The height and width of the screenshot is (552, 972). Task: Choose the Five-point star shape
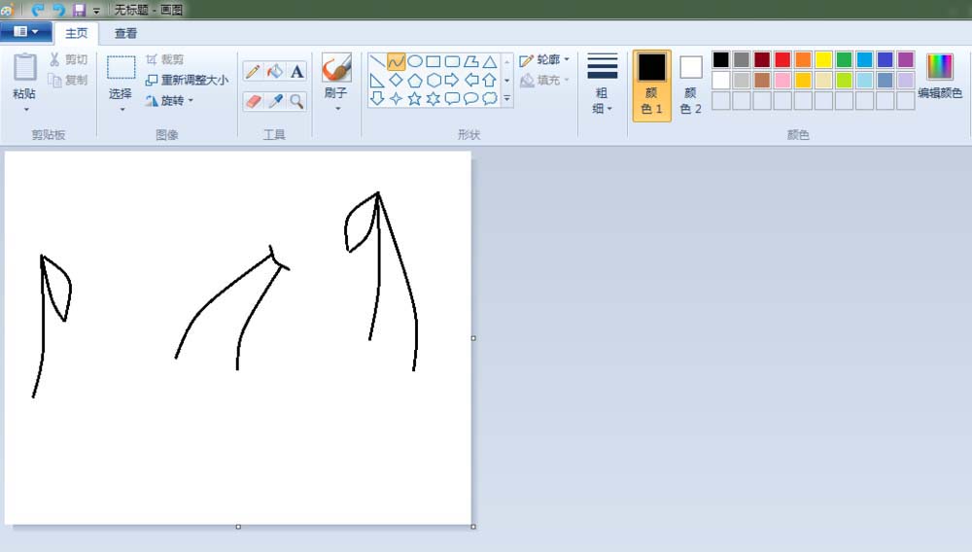point(415,98)
